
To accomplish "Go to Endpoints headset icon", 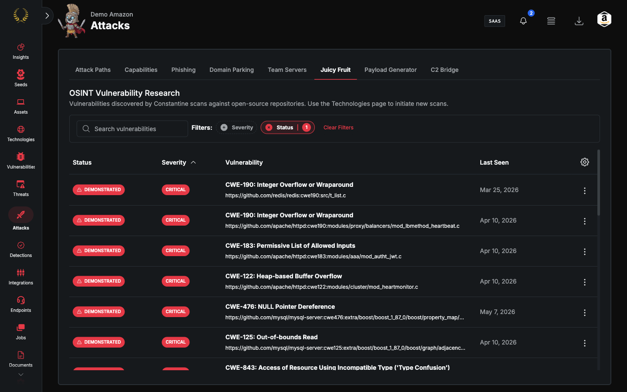I will [x=21, y=300].
